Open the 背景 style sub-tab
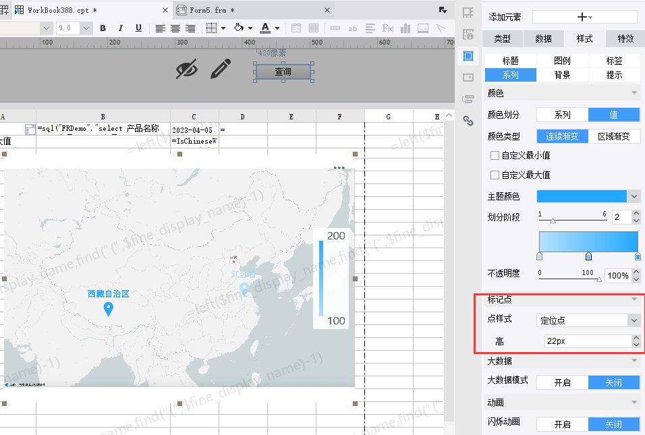Viewport: 645px width, 435px height. point(562,75)
